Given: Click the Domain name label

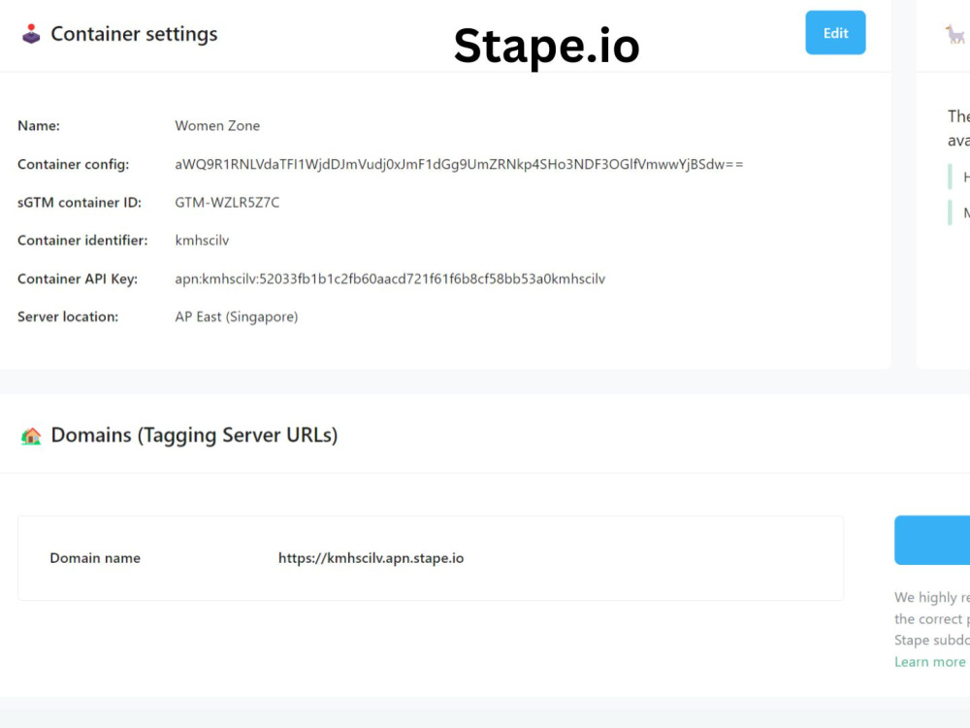Looking at the screenshot, I should 95,558.
